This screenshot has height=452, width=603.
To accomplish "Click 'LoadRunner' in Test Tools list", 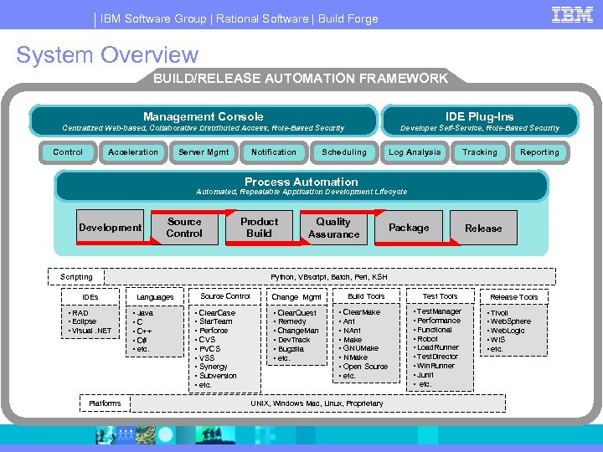I will coord(438,347).
